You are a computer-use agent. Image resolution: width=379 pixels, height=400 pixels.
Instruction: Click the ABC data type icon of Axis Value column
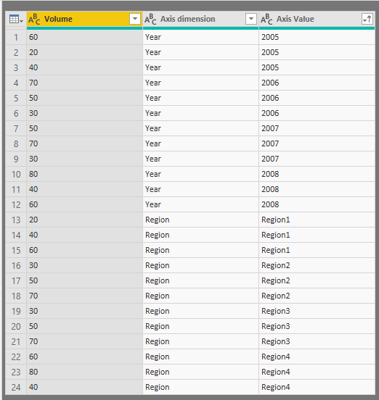click(266, 19)
